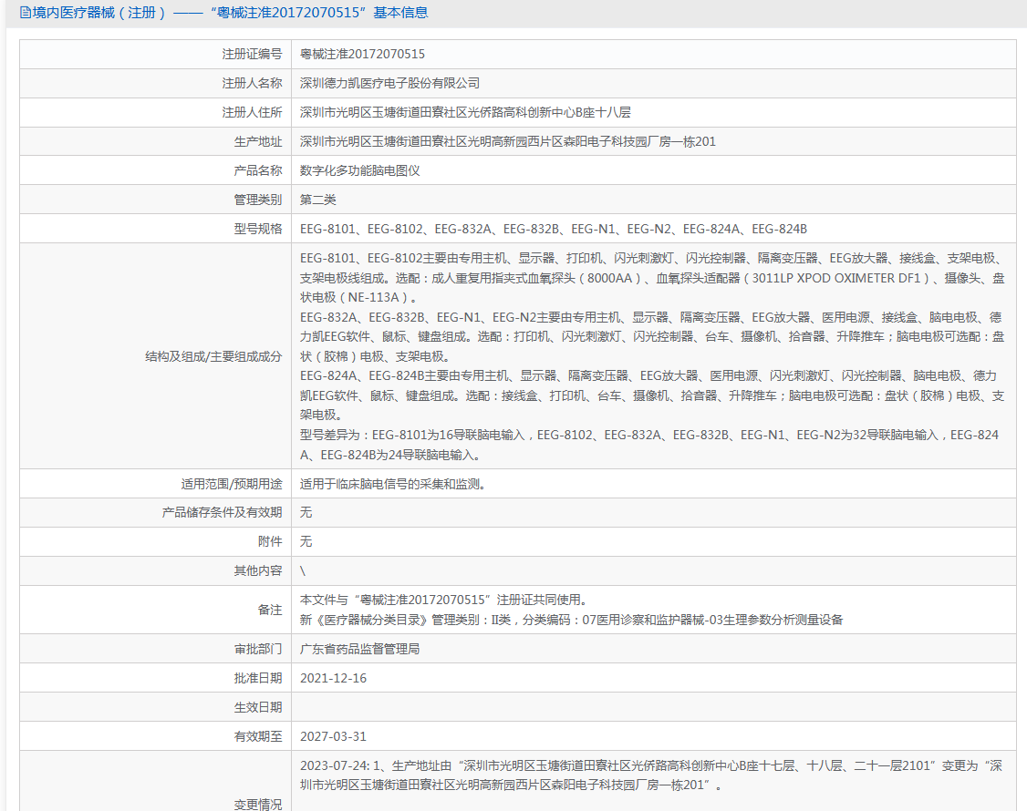This screenshot has width=1027, height=811.
Task: Click the label '注册人住所'
Action: pos(252,113)
